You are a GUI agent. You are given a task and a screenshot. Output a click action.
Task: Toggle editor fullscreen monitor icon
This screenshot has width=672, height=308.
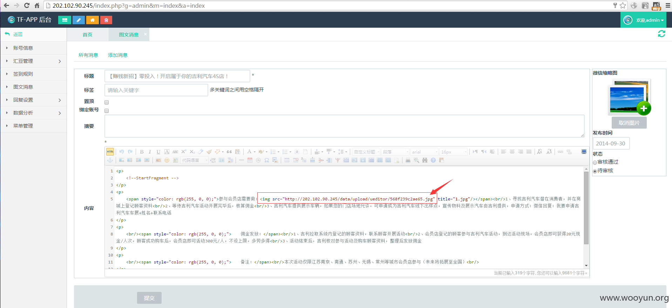[584, 152]
